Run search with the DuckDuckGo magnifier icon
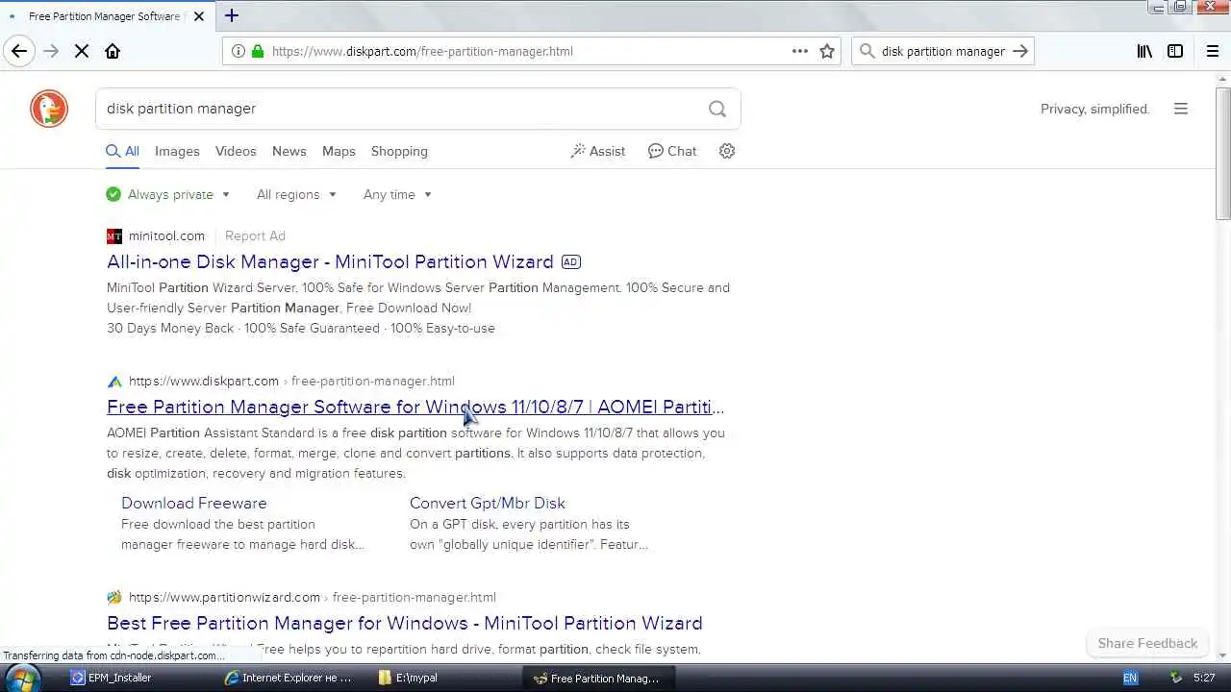Viewport: 1231px width, 692px height. click(x=717, y=109)
